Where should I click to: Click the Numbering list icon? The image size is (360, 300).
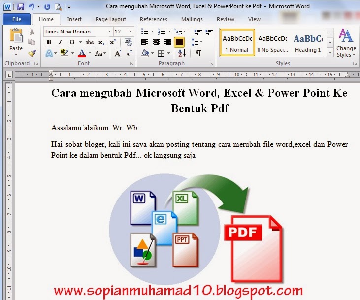pyautogui.click(x=162, y=31)
